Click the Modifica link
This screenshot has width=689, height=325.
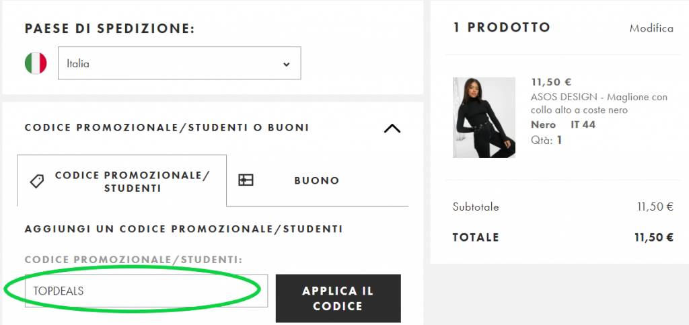[x=651, y=28]
